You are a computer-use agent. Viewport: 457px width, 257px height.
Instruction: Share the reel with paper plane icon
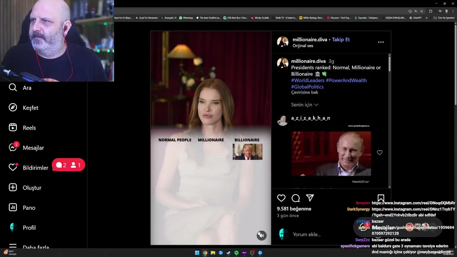310,198
